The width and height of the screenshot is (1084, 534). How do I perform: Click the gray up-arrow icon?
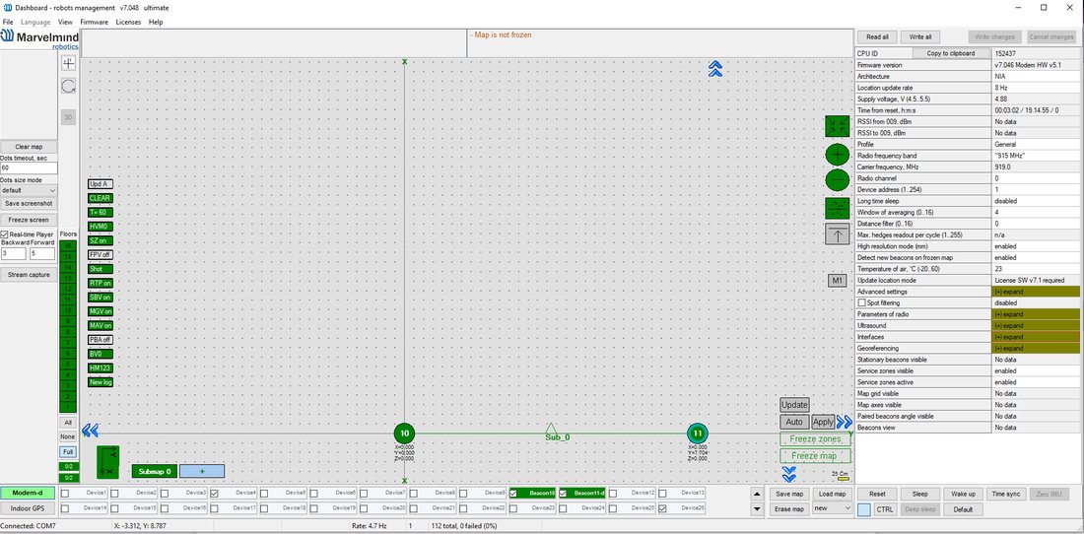click(838, 234)
